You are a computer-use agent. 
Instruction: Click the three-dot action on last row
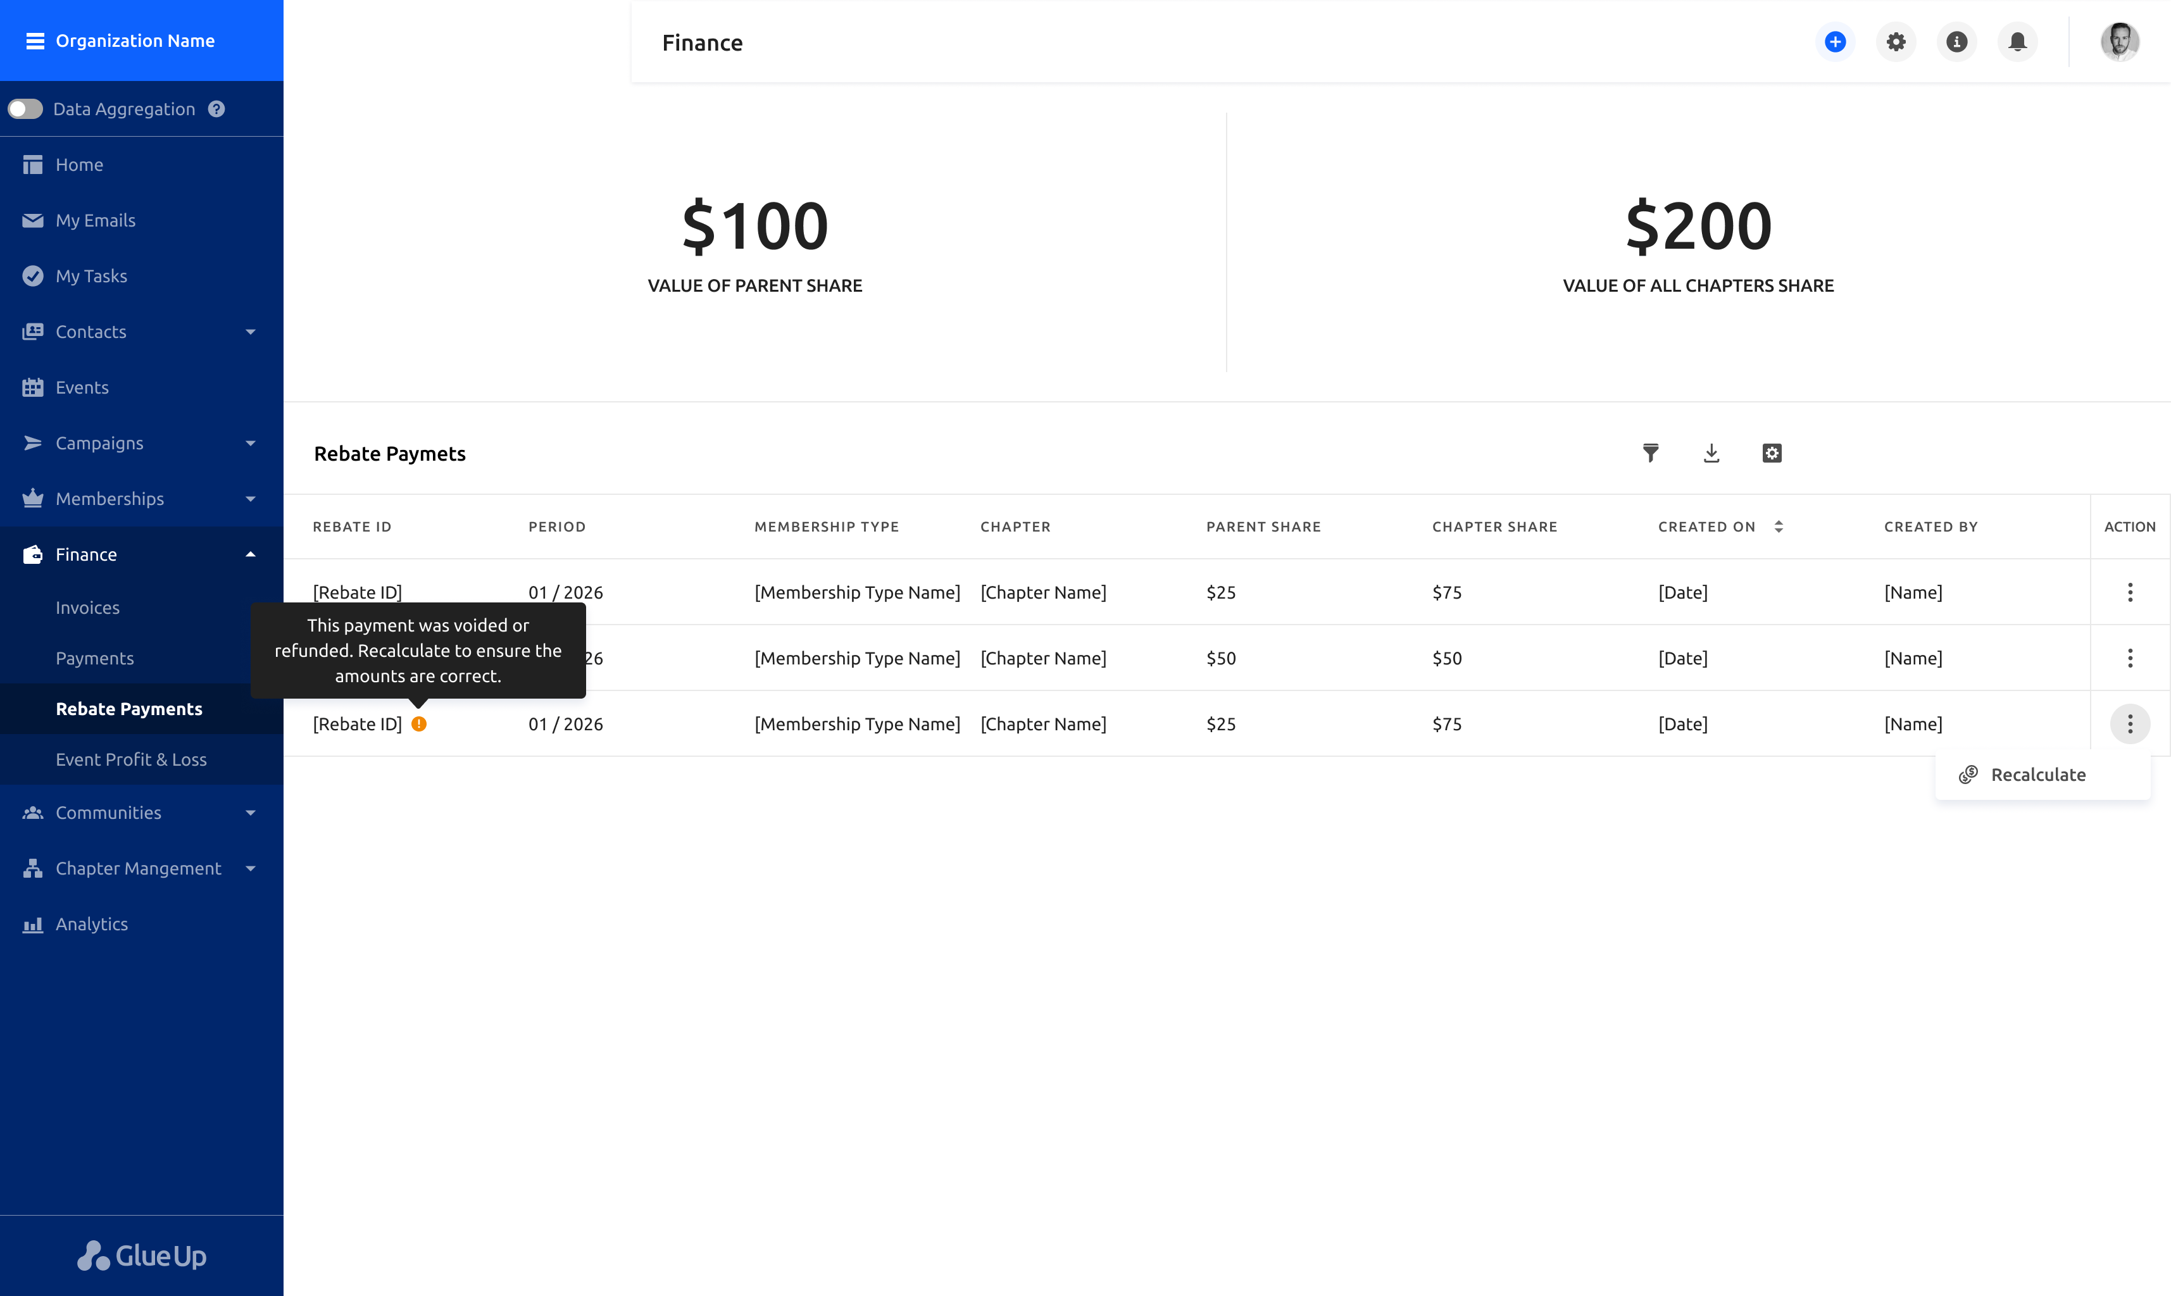click(2130, 724)
